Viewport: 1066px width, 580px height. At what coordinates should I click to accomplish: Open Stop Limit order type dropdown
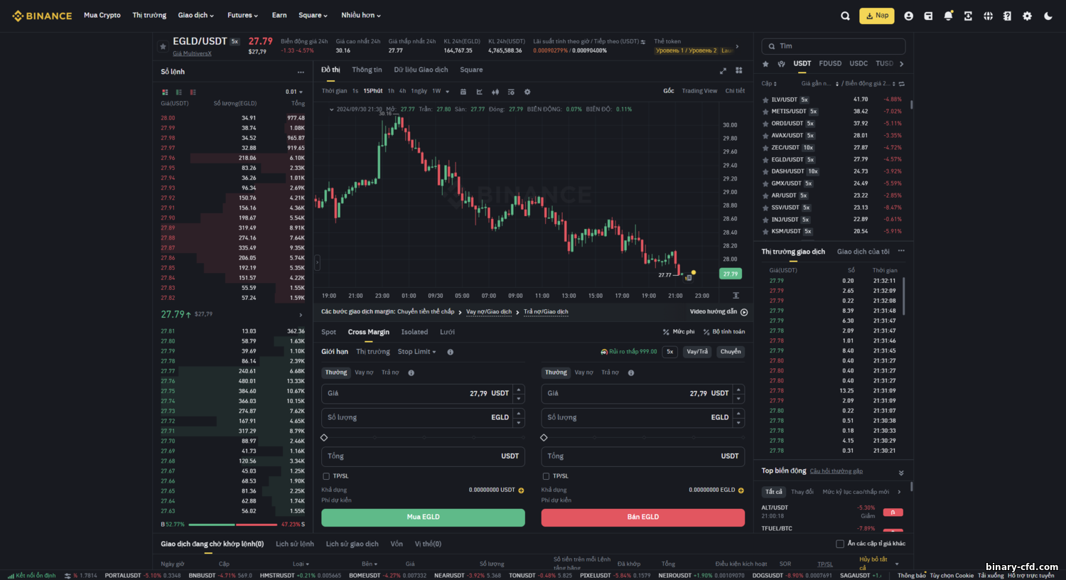[x=416, y=352]
